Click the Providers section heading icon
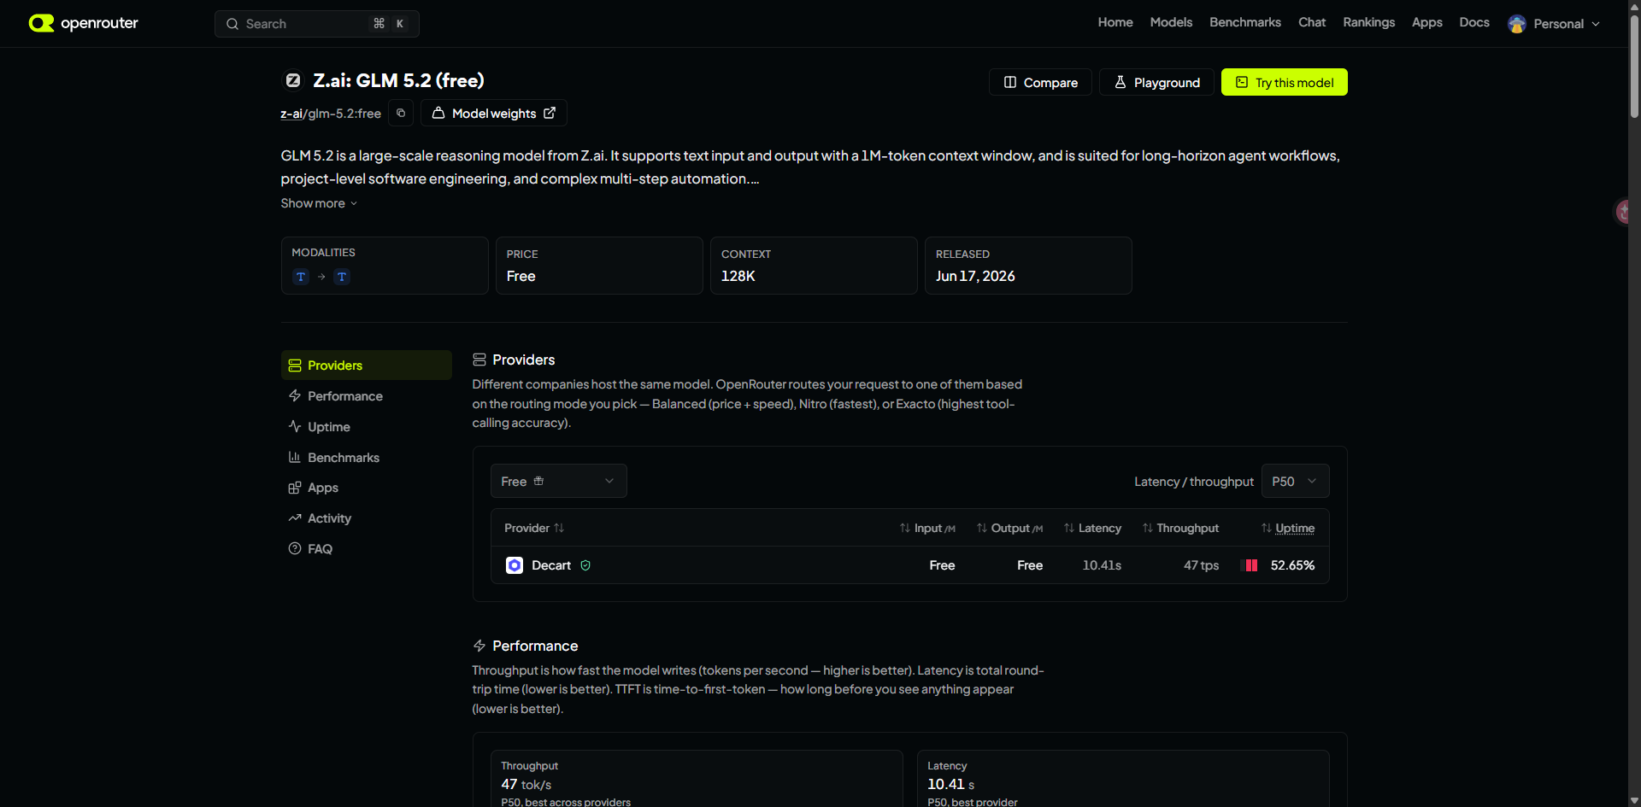This screenshot has width=1641, height=807. (479, 360)
